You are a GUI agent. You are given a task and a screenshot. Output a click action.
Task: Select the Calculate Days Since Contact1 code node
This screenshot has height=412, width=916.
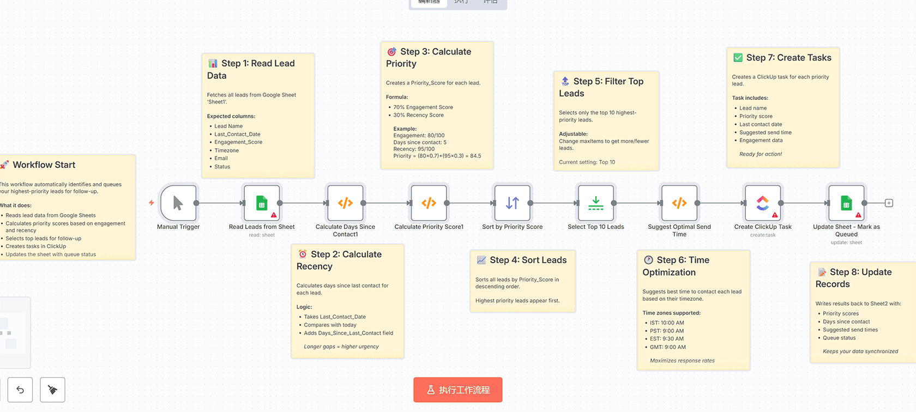(x=345, y=203)
